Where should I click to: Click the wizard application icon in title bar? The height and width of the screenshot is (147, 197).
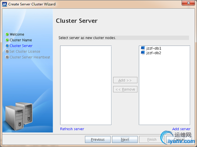click(x=5, y=4)
